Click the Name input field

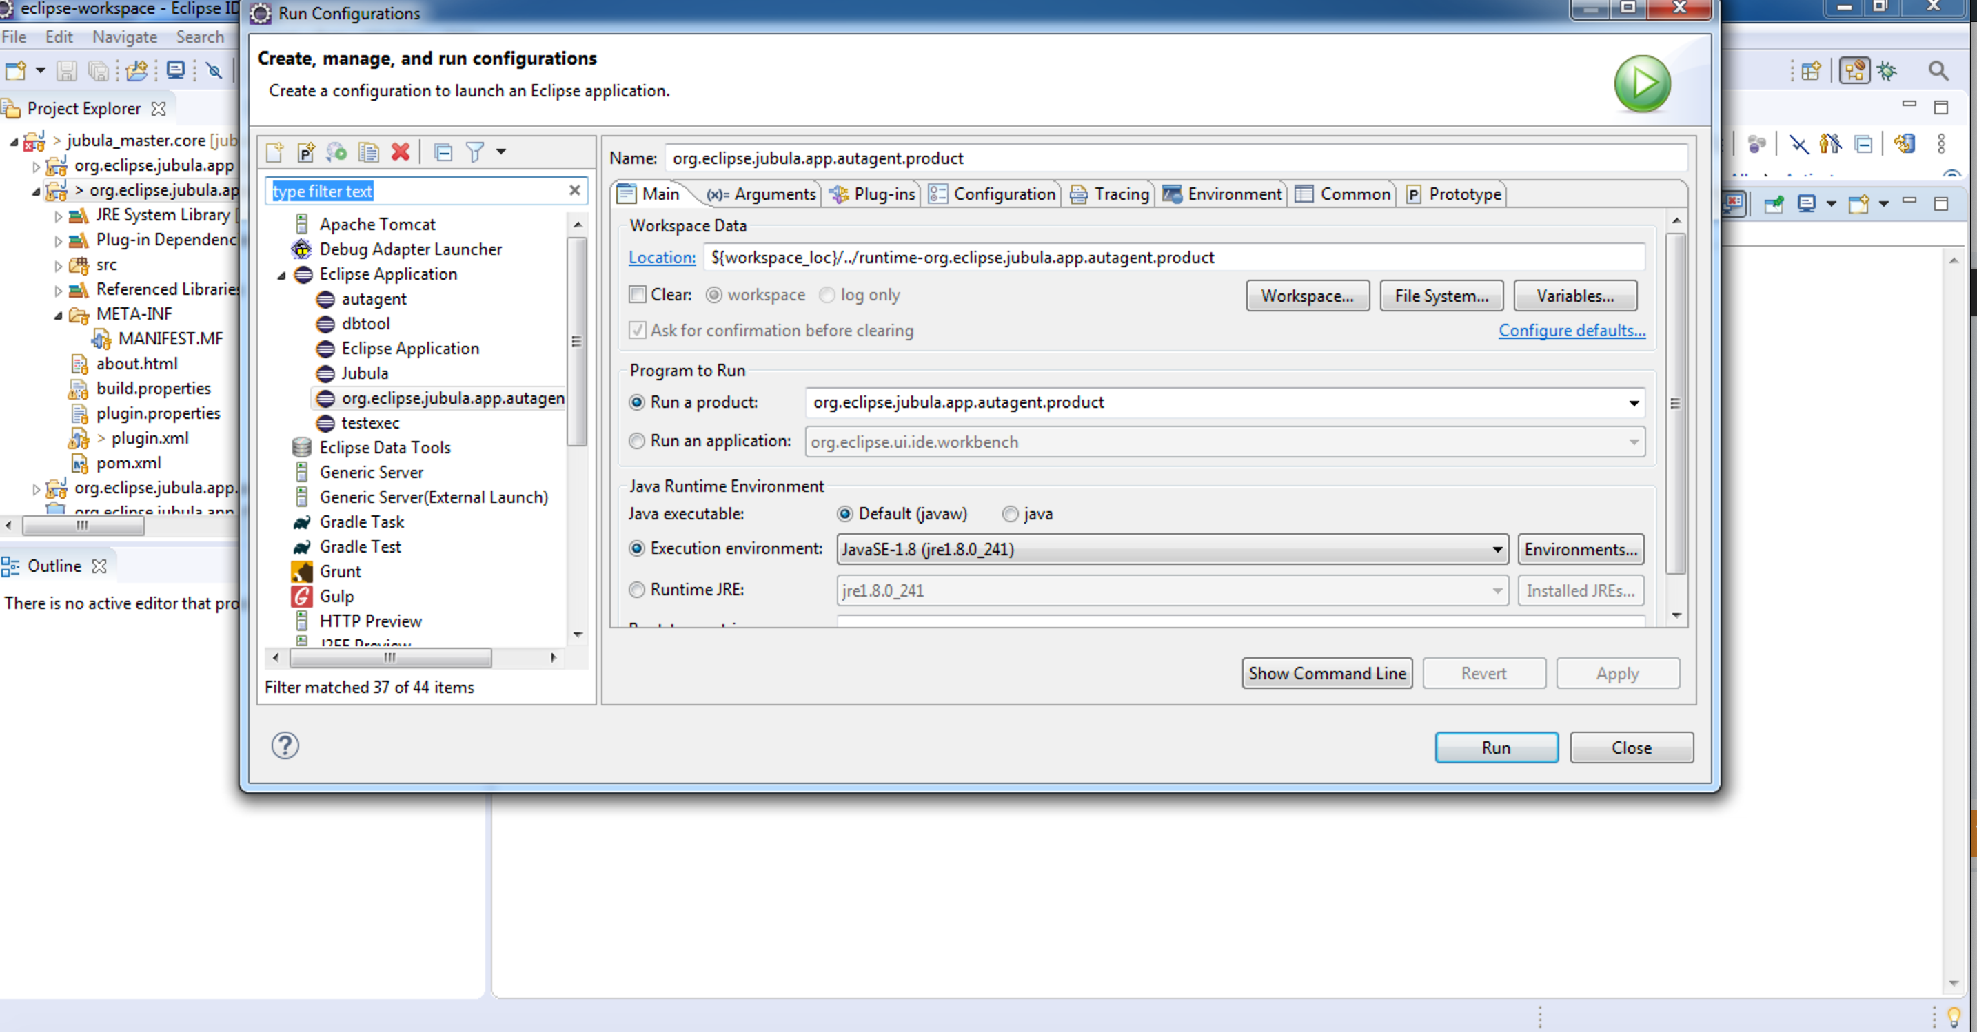coord(1176,158)
